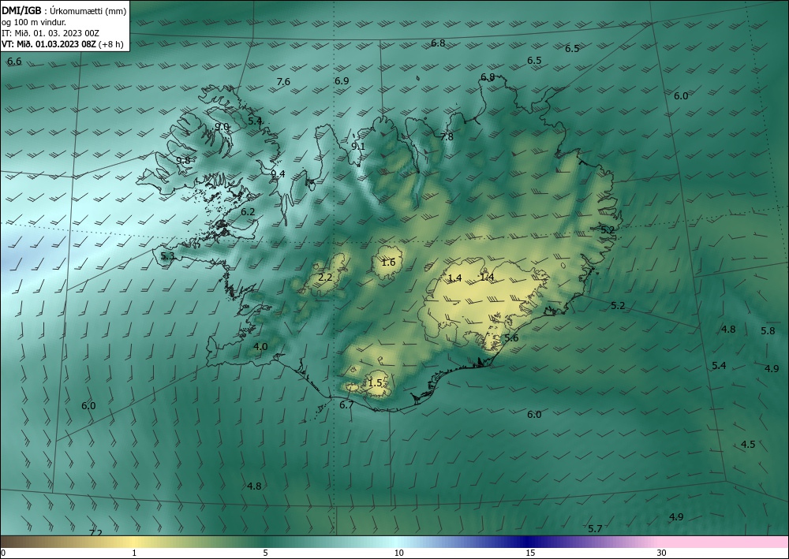Click the 4.0 value in southwest Iceland

tap(260, 346)
